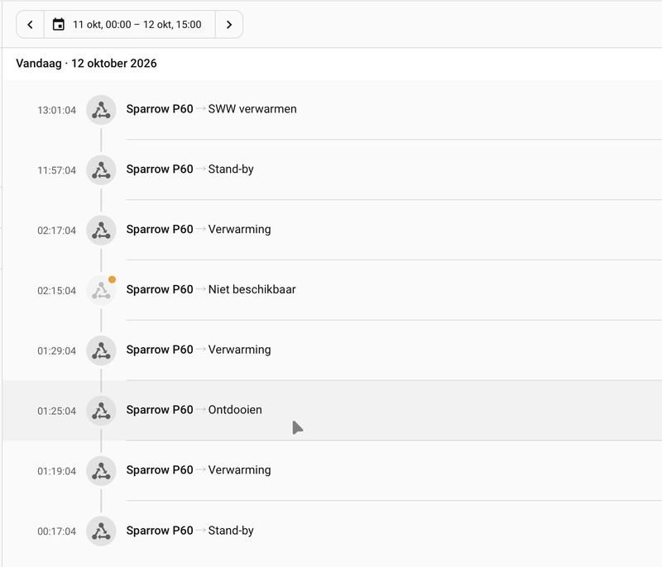662x567 pixels.
Task: Click timestamp 02:17:04
Action: pos(56,231)
